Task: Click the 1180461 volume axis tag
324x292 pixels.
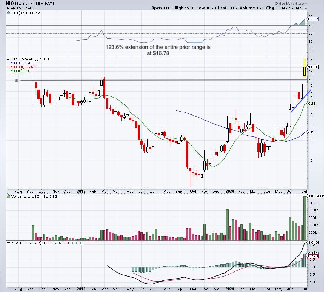Action: pos(315,196)
